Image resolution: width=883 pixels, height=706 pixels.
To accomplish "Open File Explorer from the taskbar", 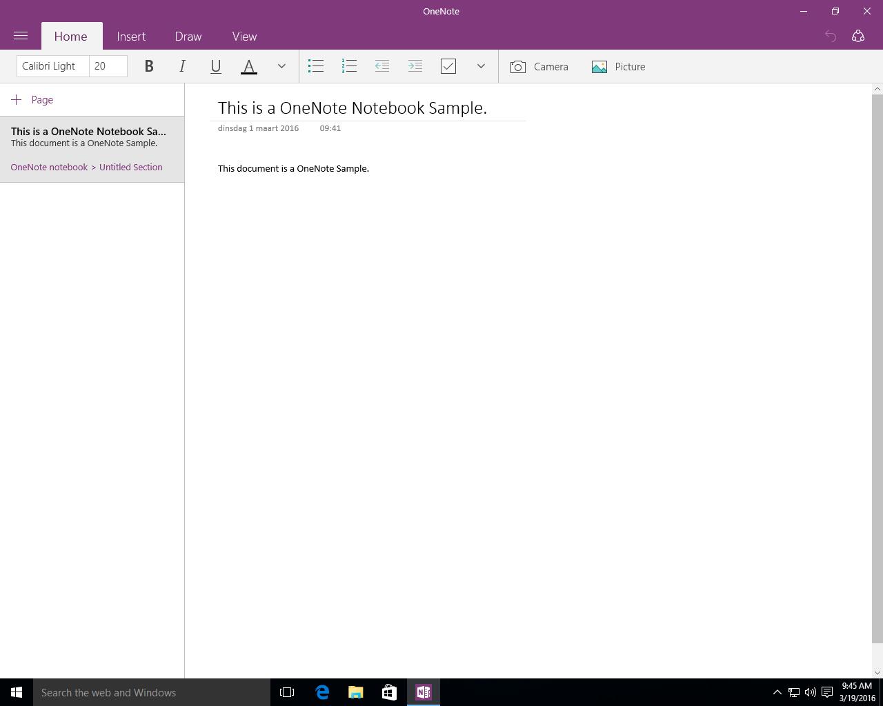I will 356,692.
